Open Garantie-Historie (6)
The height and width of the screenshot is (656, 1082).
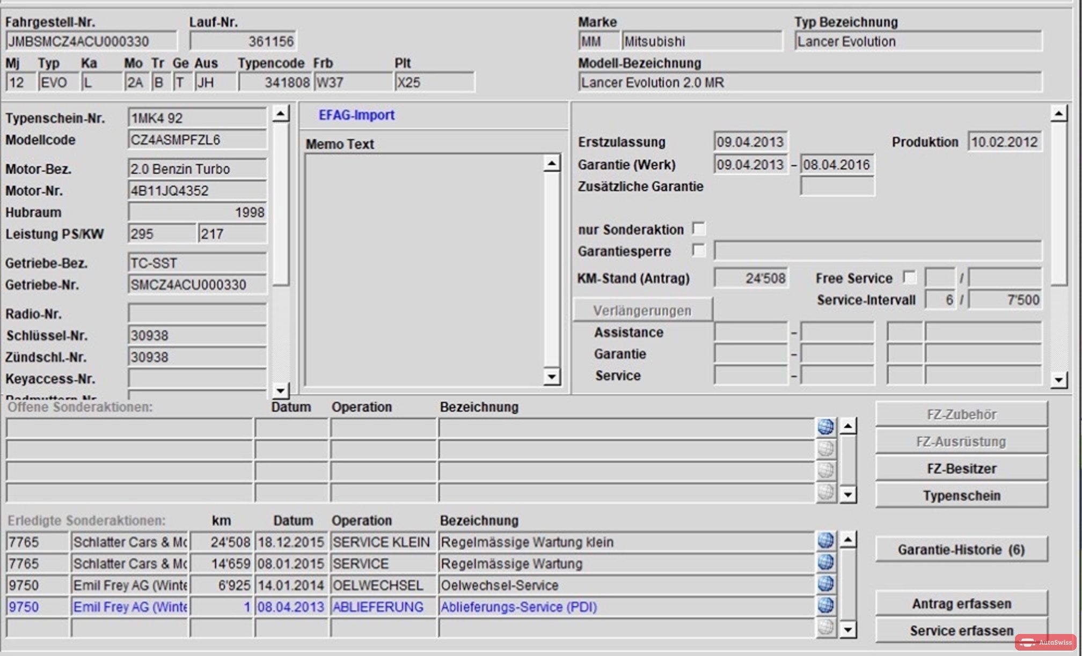coord(961,550)
